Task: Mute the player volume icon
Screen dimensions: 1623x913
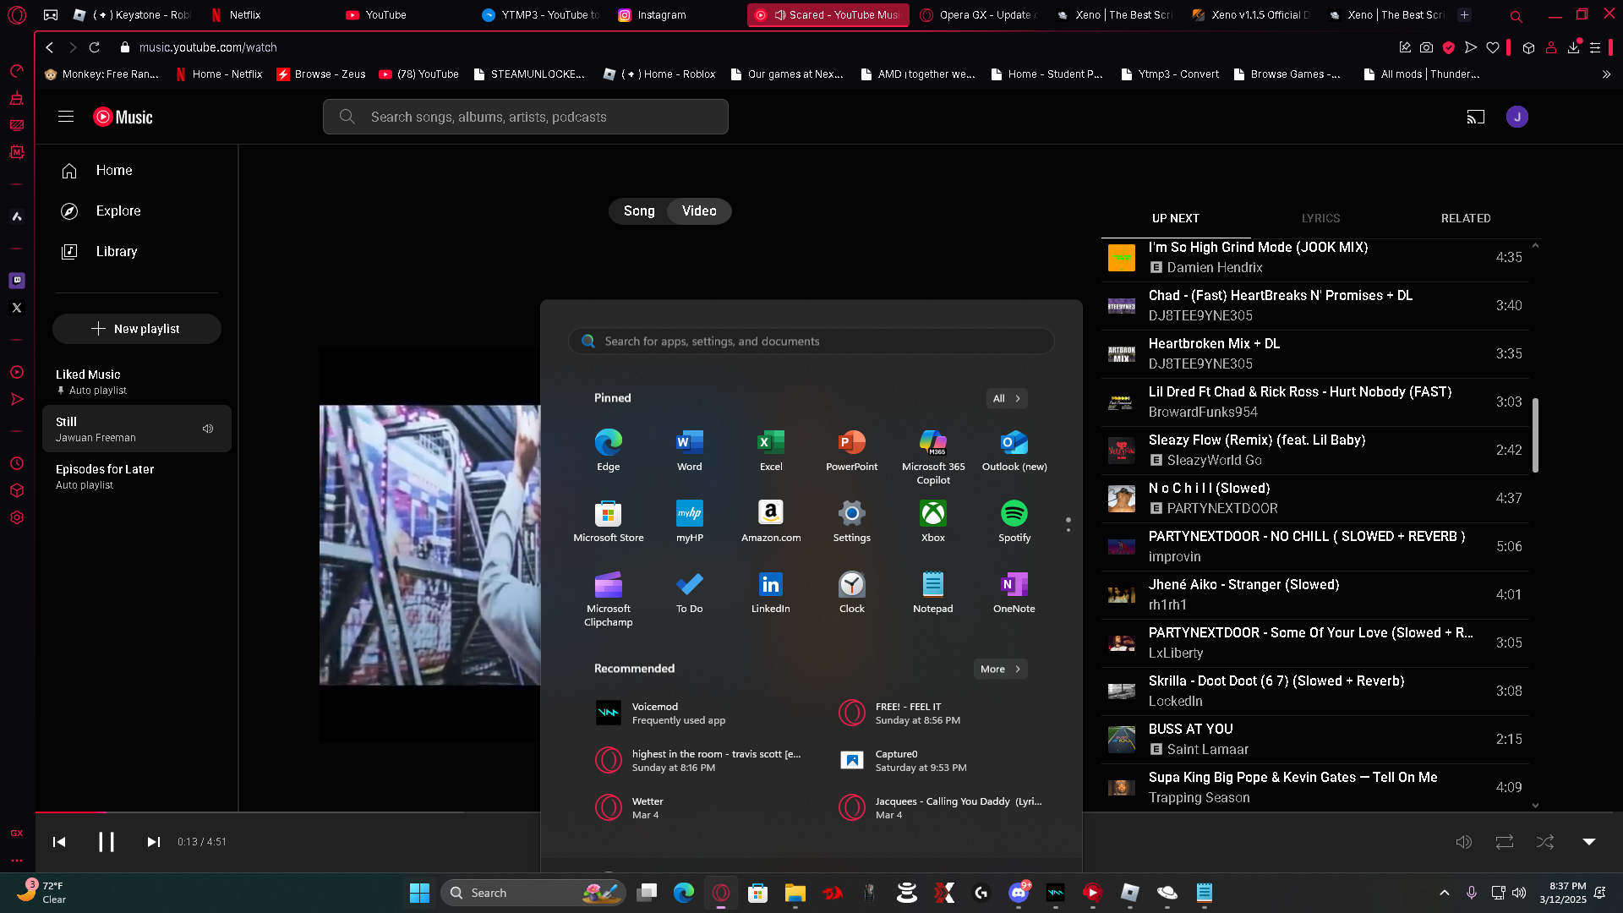Action: tap(1463, 842)
